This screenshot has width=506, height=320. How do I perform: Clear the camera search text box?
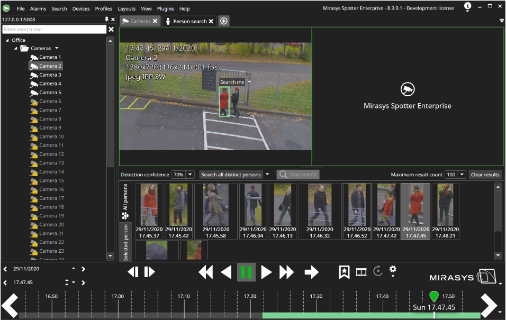pyautogui.click(x=111, y=30)
